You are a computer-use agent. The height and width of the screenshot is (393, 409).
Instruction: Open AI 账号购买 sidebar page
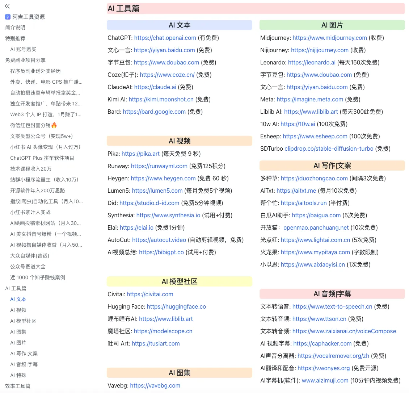click(x=23, y=49)
